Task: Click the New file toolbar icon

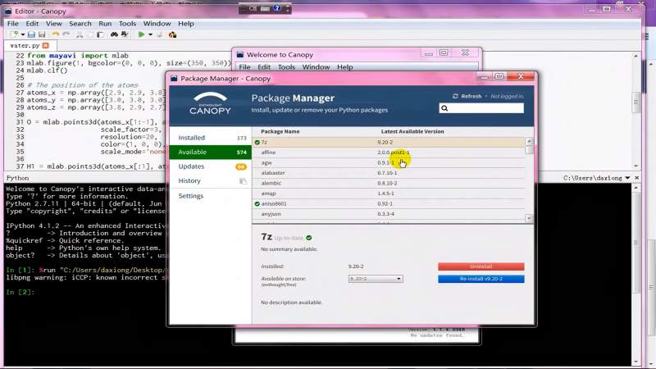Action: tap(14, 34)
